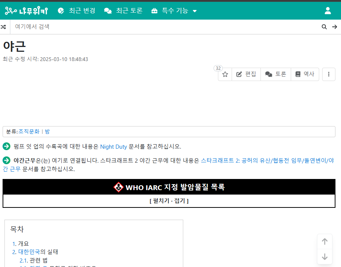This screenshot has width=341, height=267.
Task: Star this document as favorite
Action: point(225,74)
